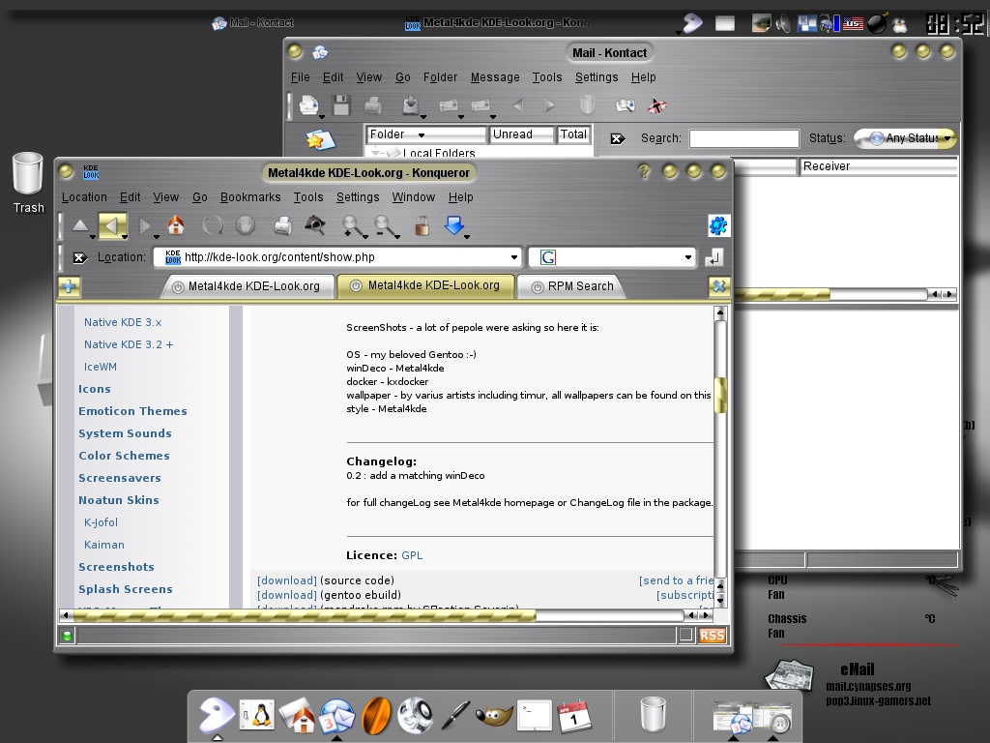Open terminal from bottom dock
The height and width of the screenshot is (743, 990).
(x=534, y=716)
